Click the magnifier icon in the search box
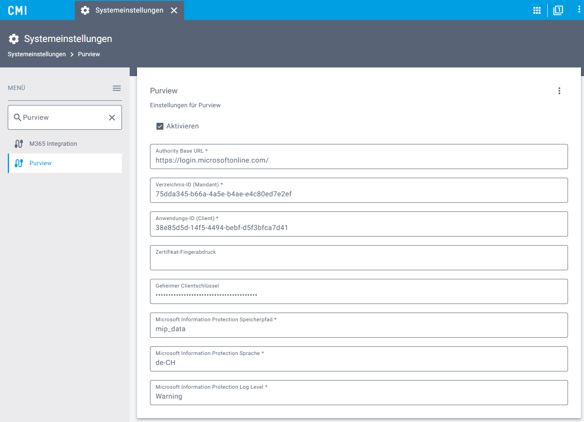The height and width of the screenshot is (422, 584). click(x=17, y=117)
